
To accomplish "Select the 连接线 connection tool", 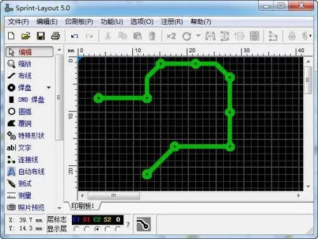I will [x=22, y=160].
